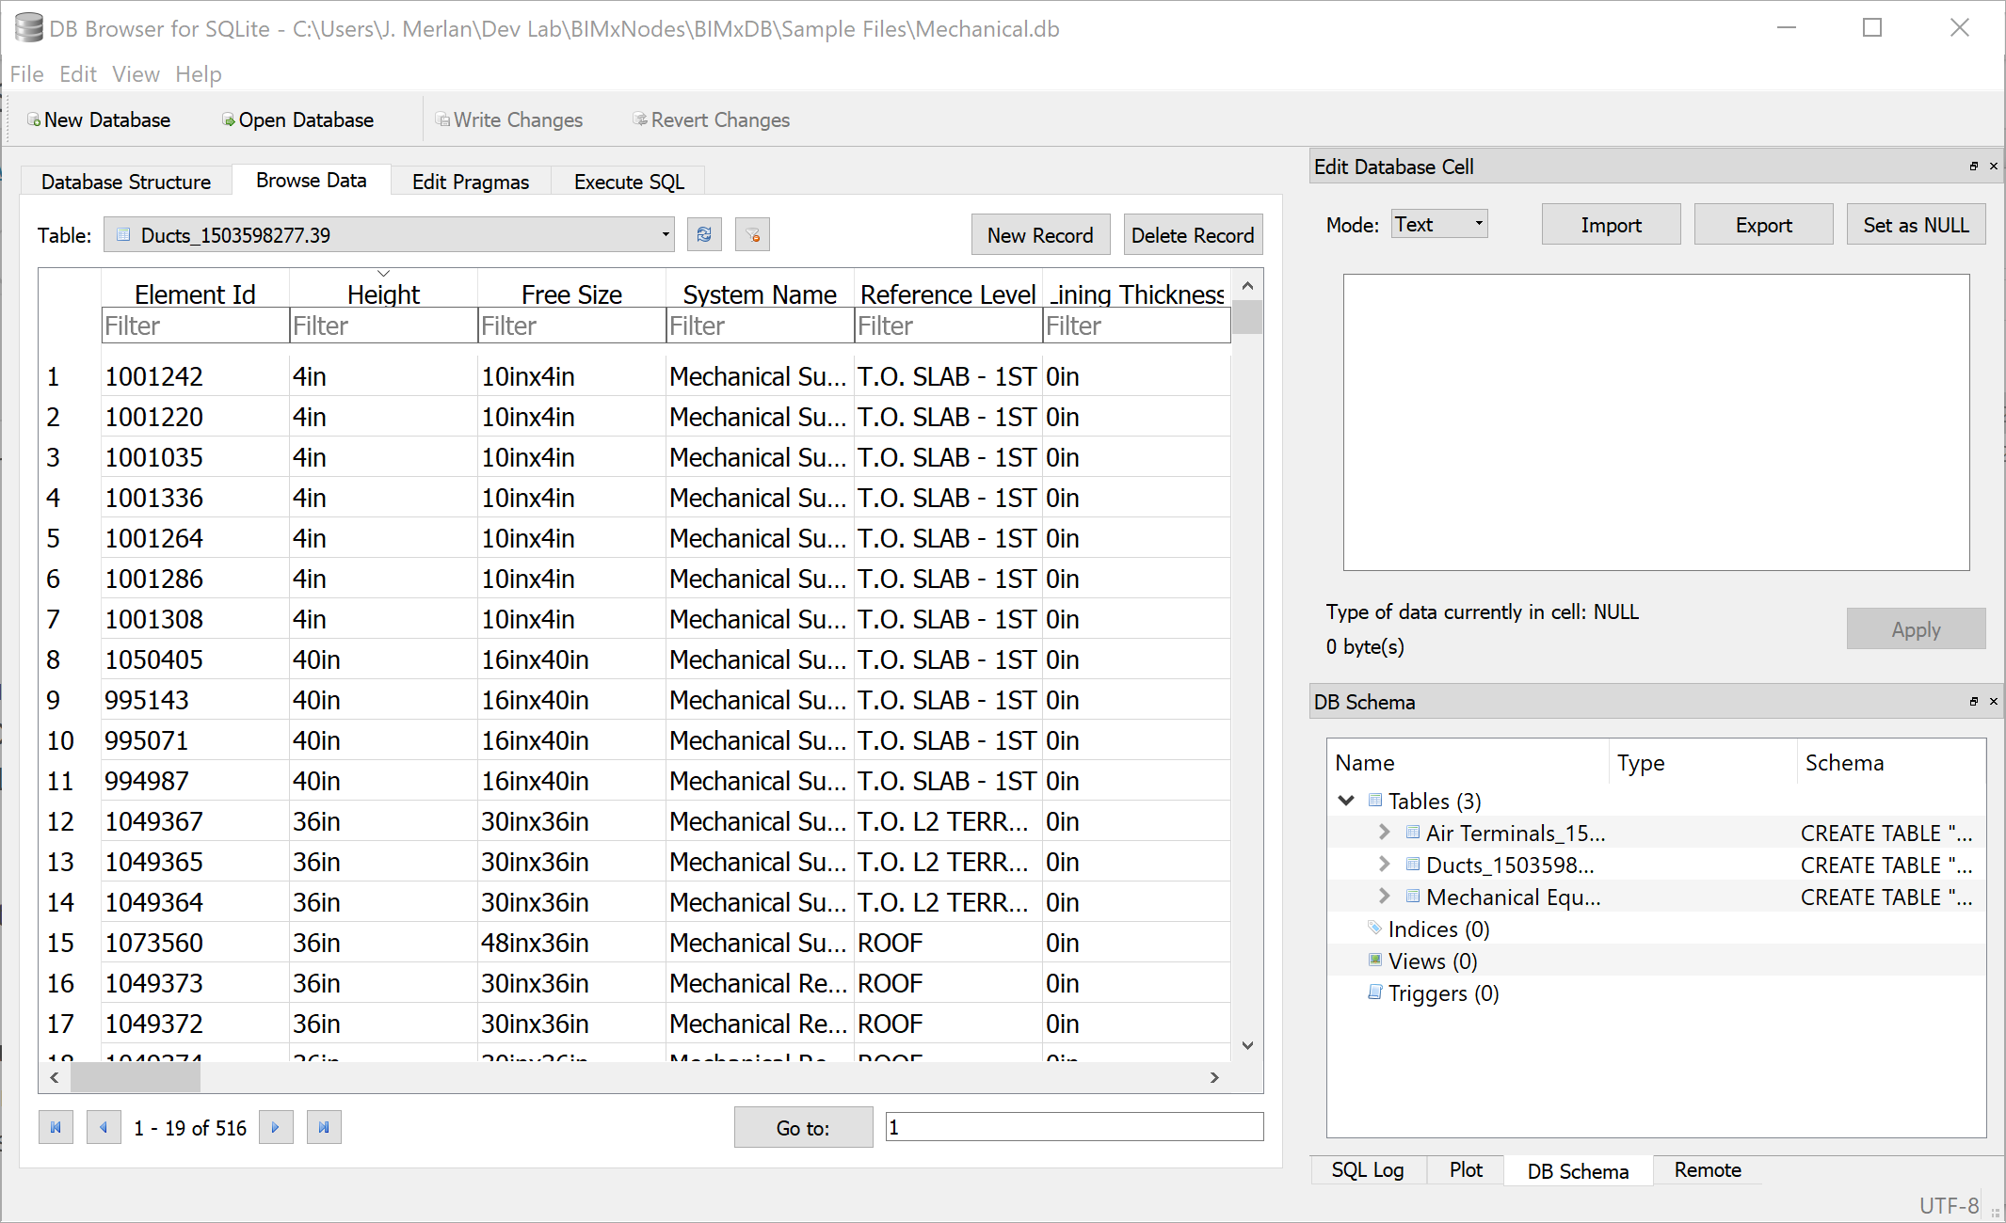Viewport: 2006px width, 1223px height.
Task: Click the next page navigation arrow
Action: (275, 1127)
